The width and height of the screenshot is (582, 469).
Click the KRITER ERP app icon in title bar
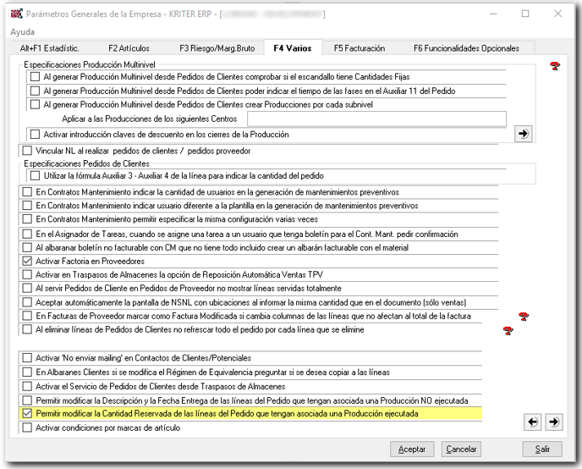coord(16,14)
